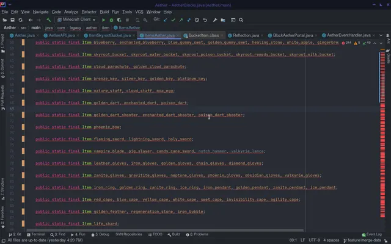The image size is (391, 244).
Task: Open the 3: Find tool window
Action: click(57, 234)
